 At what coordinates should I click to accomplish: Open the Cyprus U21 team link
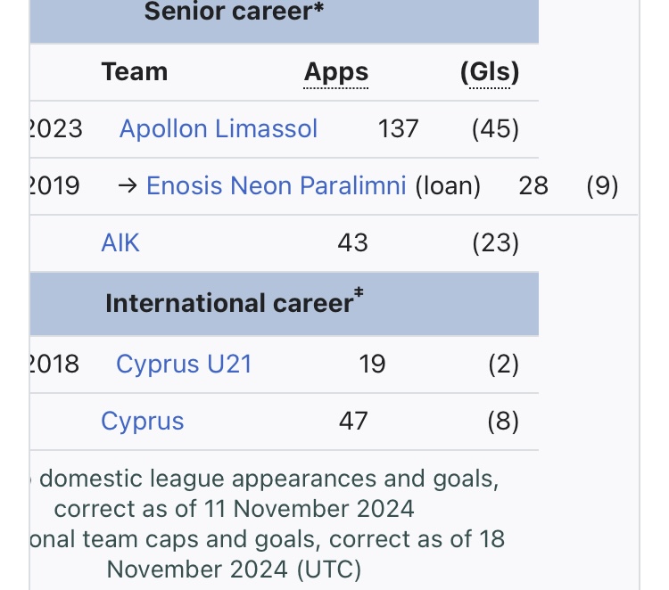[x=184, y=364]
